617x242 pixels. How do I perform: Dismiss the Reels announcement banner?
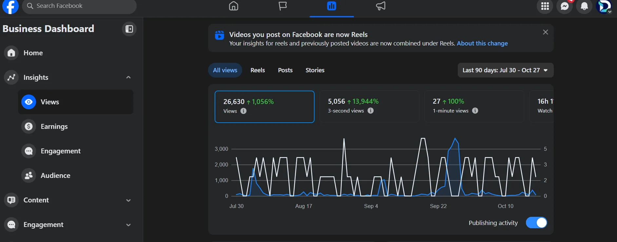[x=546, y=32]
